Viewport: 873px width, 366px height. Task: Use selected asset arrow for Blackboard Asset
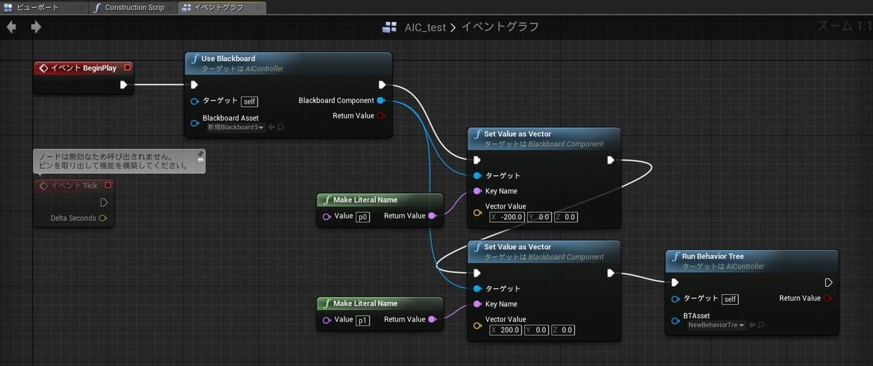click(271, 127)
